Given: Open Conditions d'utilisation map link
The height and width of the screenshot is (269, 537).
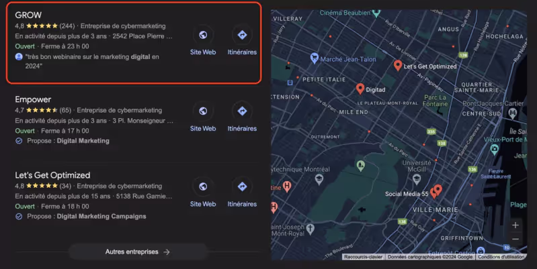Looking at the screenshot, I should click(x=501, y=257).
